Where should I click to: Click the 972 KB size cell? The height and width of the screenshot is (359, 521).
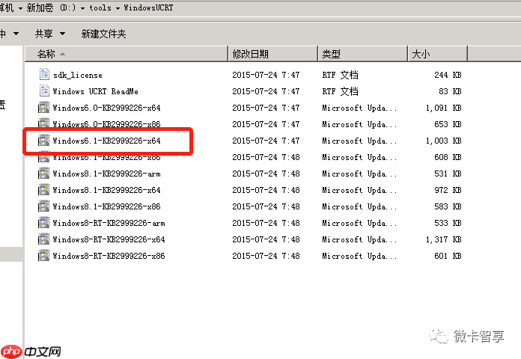[448, 190]
